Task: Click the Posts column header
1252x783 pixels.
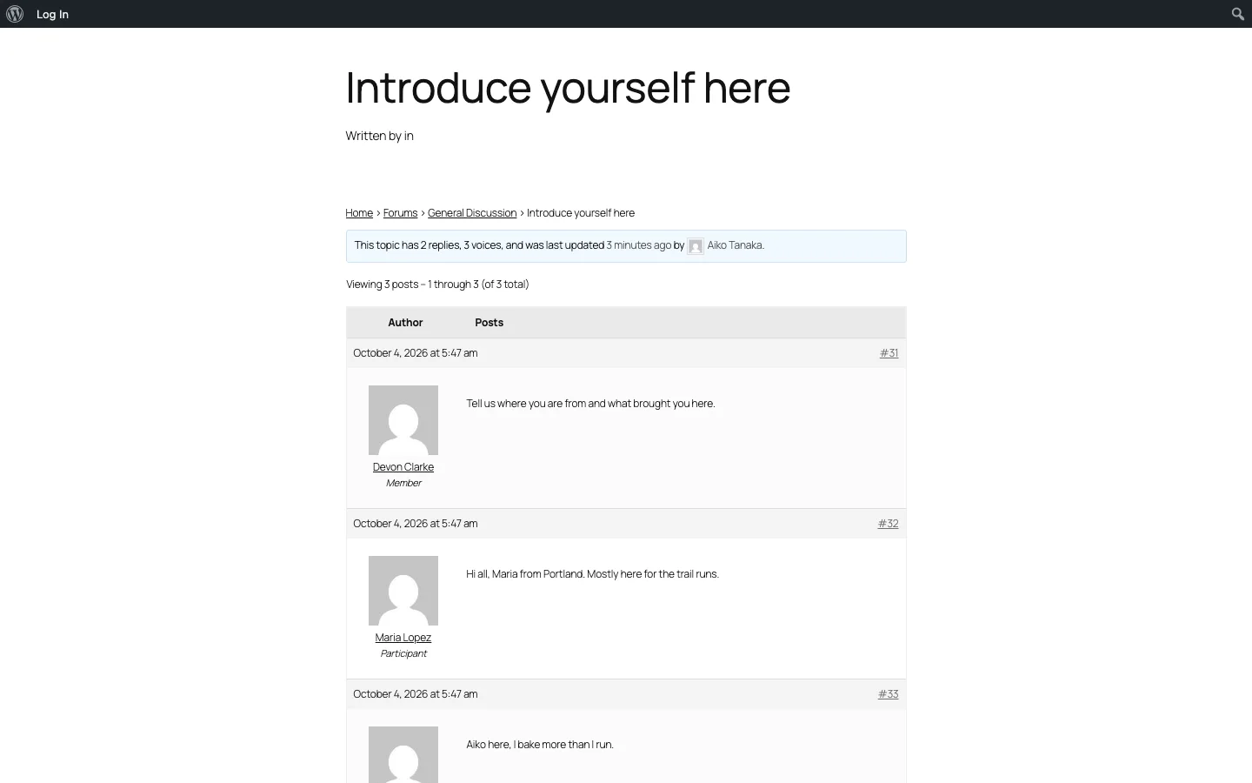Action: click(x=489, y=323)
